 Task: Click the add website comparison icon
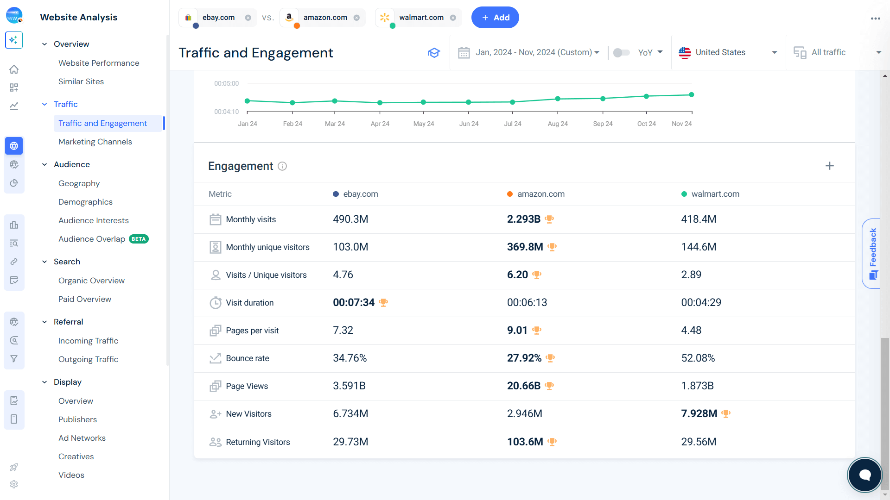point(495,18)
